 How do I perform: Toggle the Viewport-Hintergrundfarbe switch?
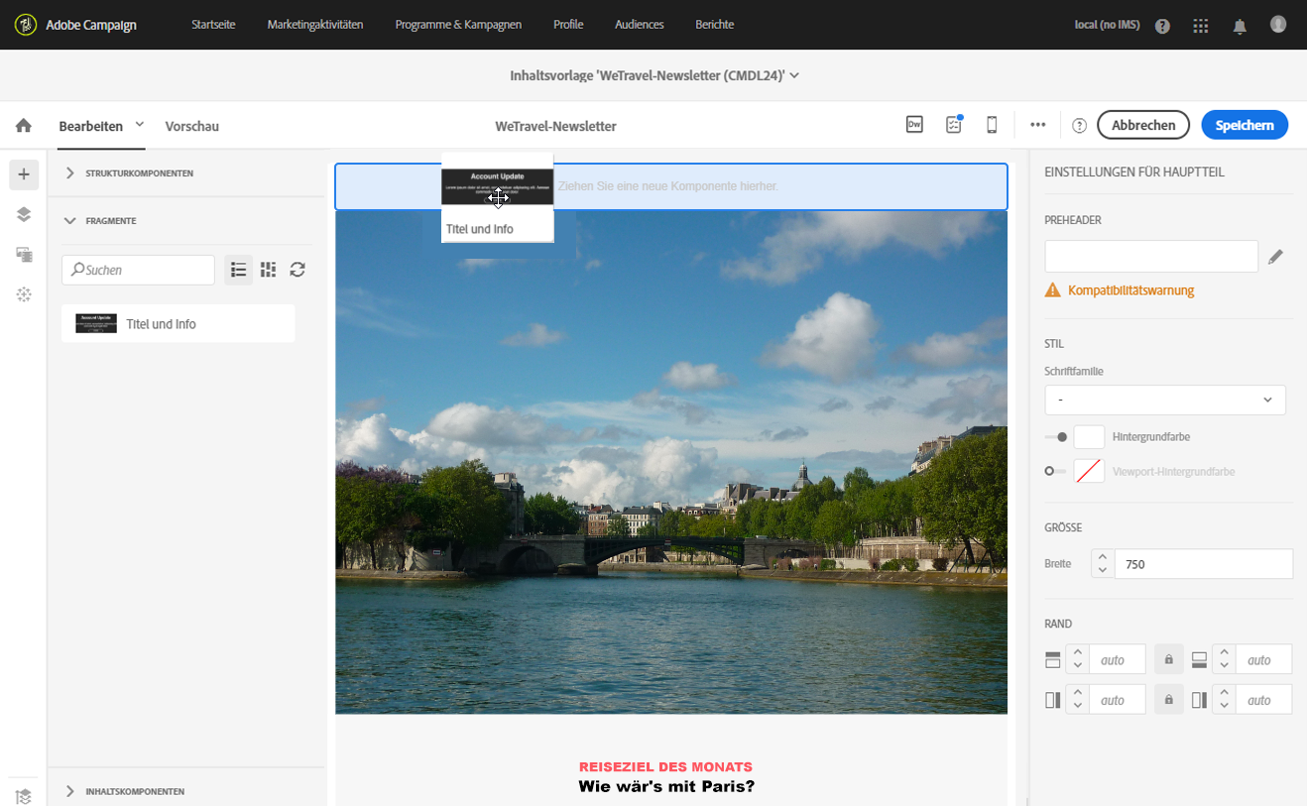pos(1056,471)
